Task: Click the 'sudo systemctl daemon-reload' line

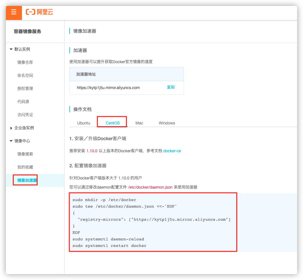Action: click(x=108, y=239)
